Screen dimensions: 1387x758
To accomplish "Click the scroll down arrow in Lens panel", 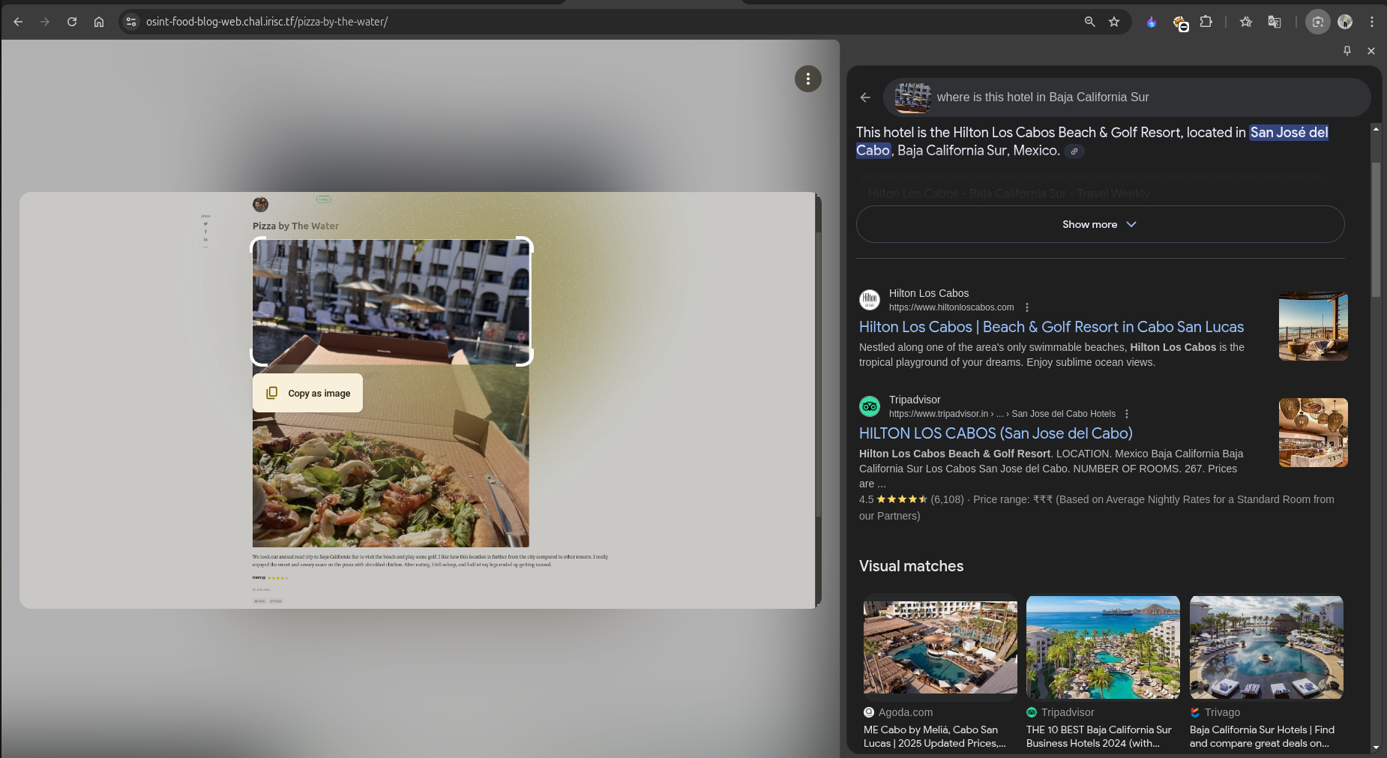I will pyautogui.click(x=1376, y=747).
